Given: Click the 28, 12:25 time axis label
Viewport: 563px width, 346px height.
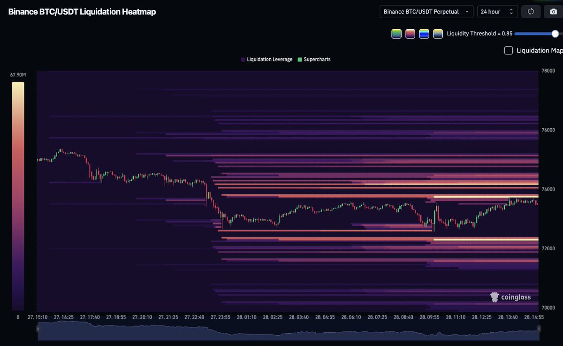Looking at the screenshot, I should click(482, 317).
